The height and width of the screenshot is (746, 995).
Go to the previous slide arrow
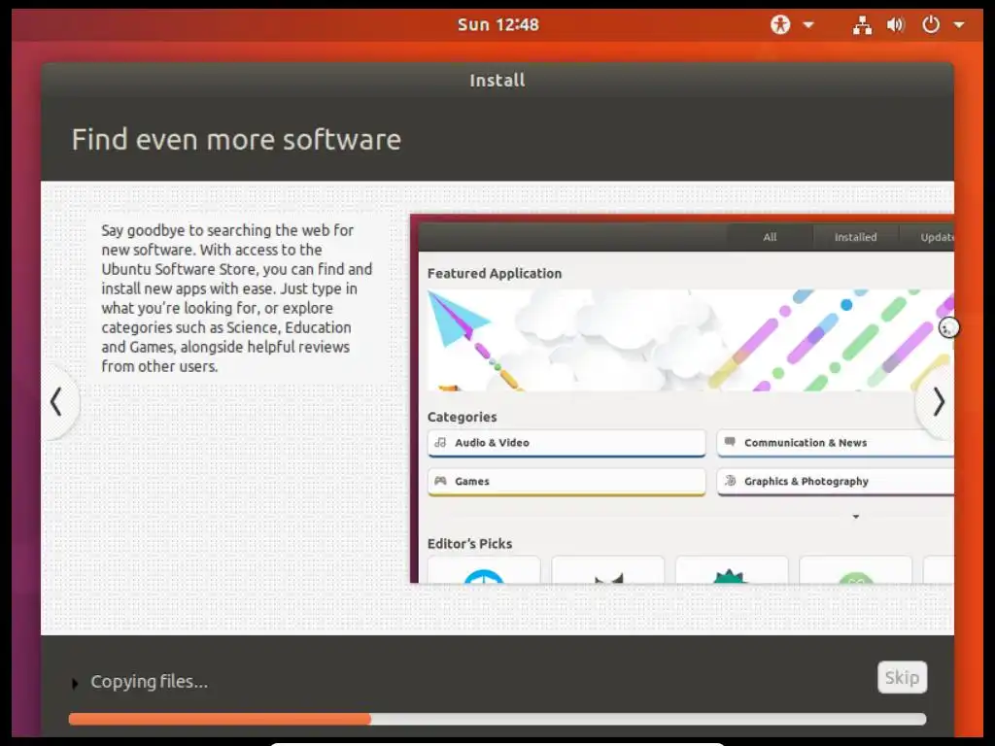(x=56, y=401)
